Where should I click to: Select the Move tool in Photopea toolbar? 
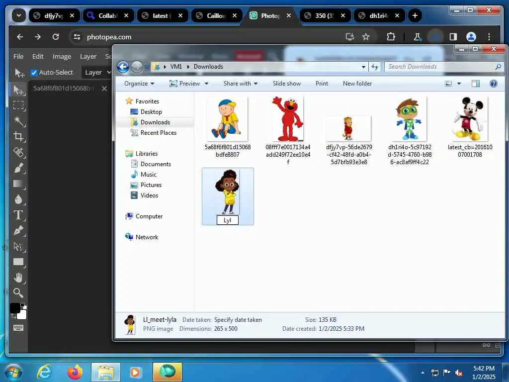tap(18, 90)
